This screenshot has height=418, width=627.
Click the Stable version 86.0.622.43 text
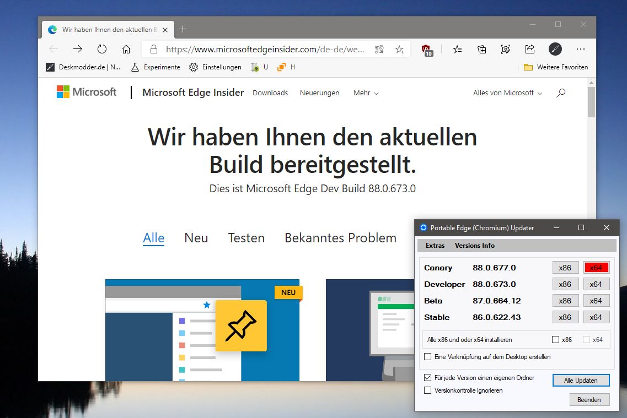click(497, 317)
